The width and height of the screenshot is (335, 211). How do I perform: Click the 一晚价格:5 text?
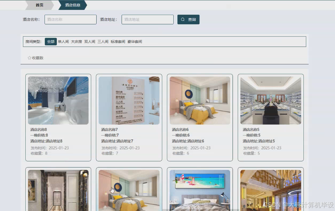coord(252,135)
